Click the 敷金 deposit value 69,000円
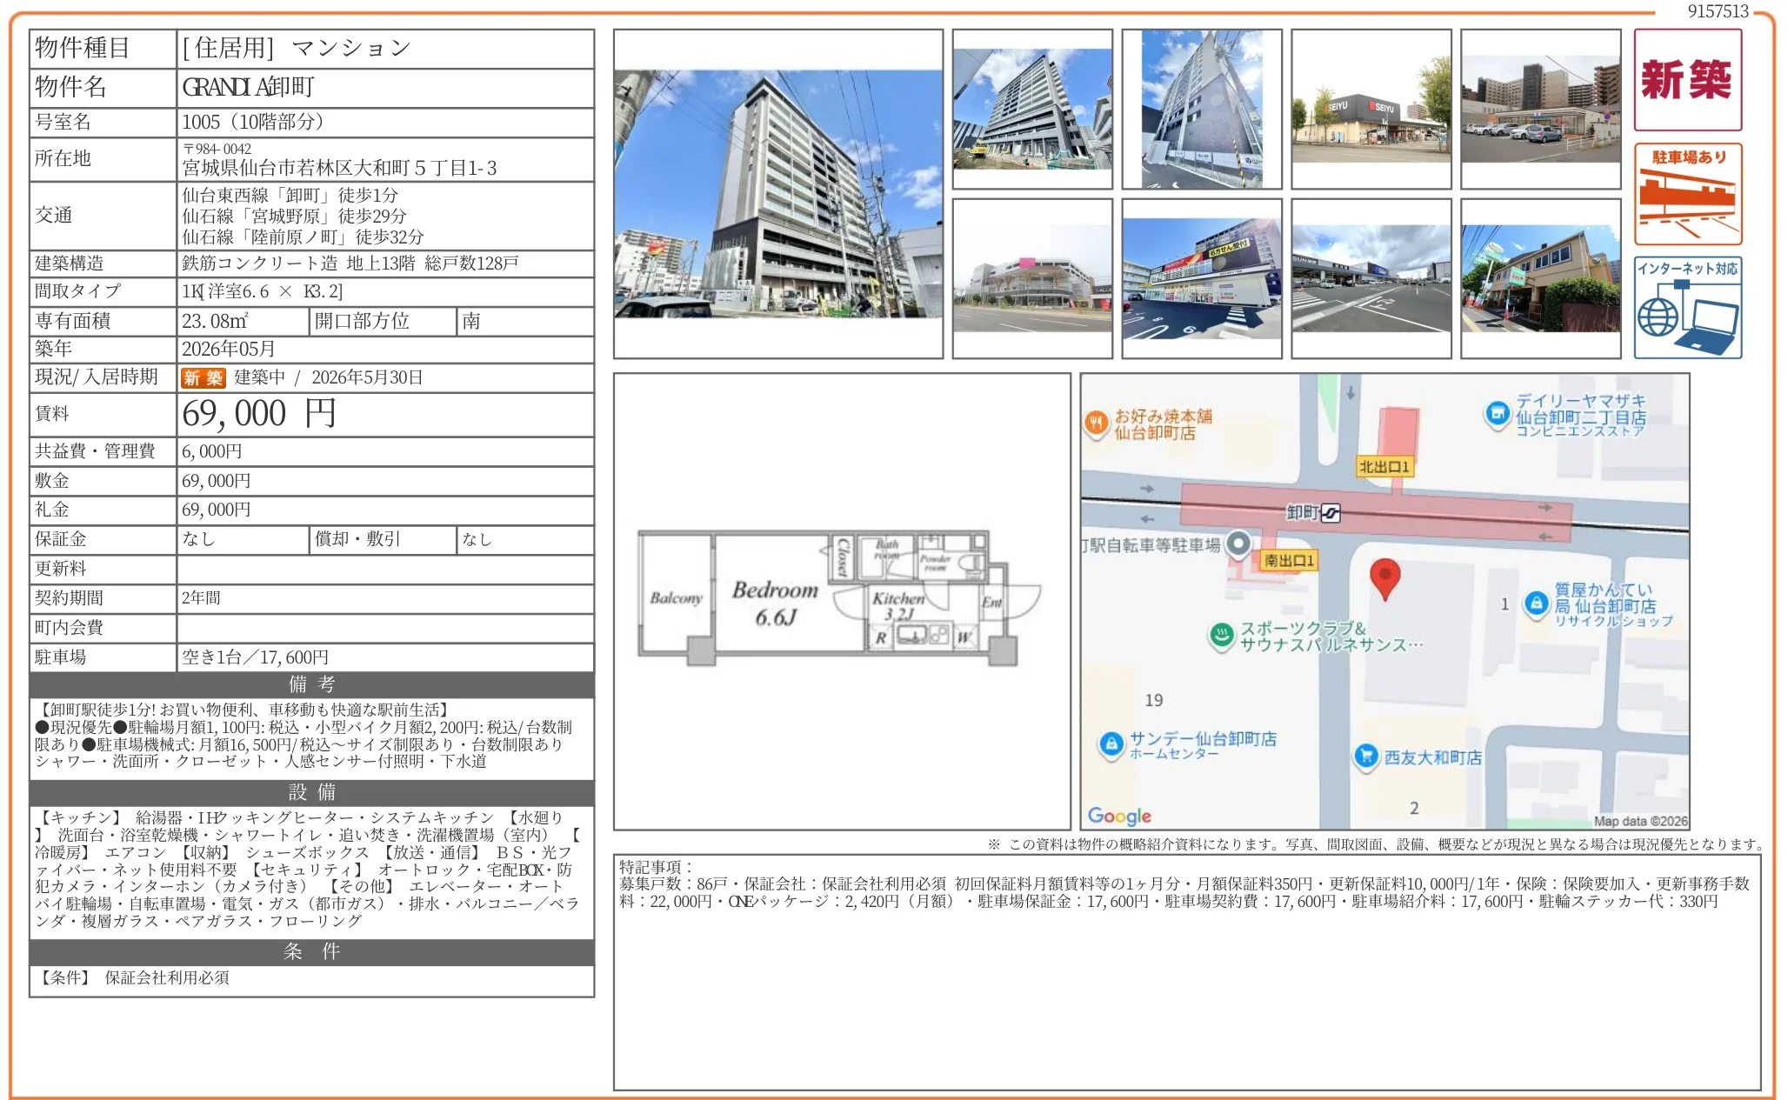The height and width of the screenshot is (1100, 1788). [x=216, y=481]
